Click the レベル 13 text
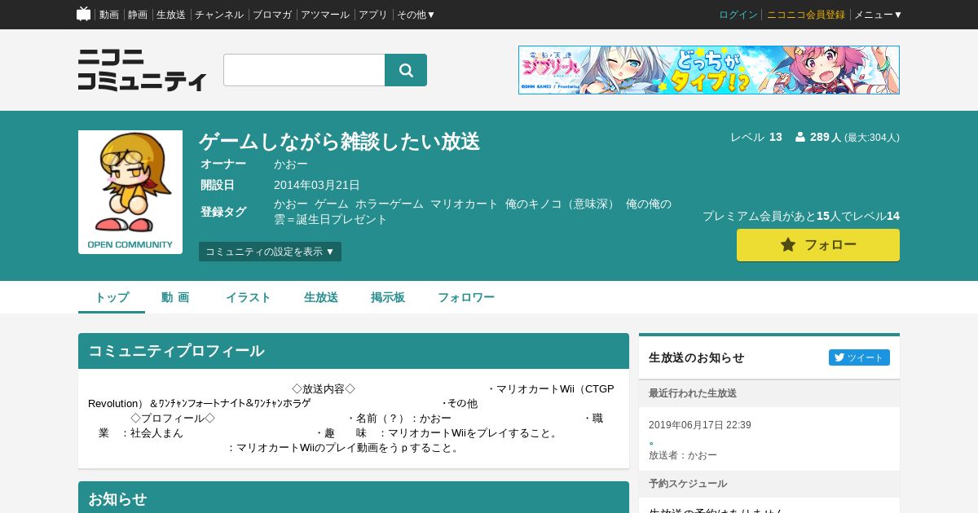The height and width of the screenshot is (513, 978). click(756, 137)
